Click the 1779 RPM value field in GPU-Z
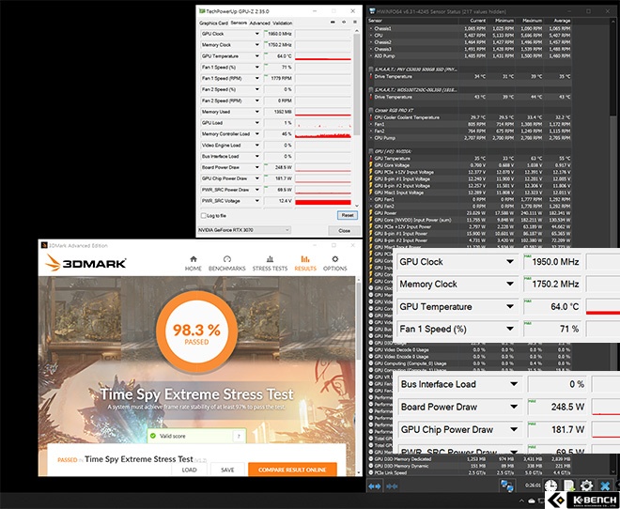The width and height of the screenshot is (620, 509). point(278,78)
